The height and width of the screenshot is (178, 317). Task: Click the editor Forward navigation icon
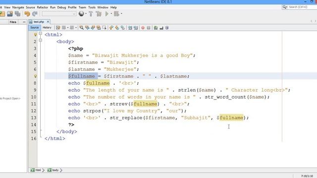[x=72, y=28]
